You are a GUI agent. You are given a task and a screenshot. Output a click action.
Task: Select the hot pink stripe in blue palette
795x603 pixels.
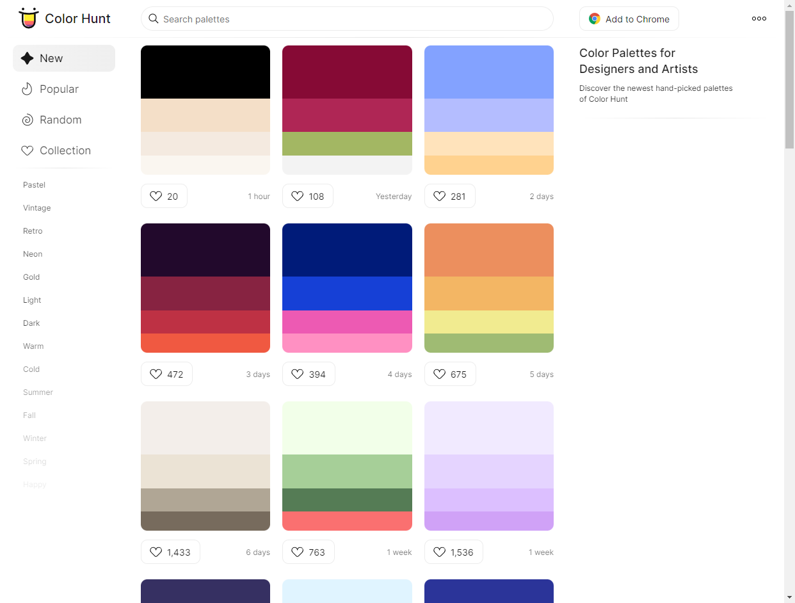click(x=347, y=322)
